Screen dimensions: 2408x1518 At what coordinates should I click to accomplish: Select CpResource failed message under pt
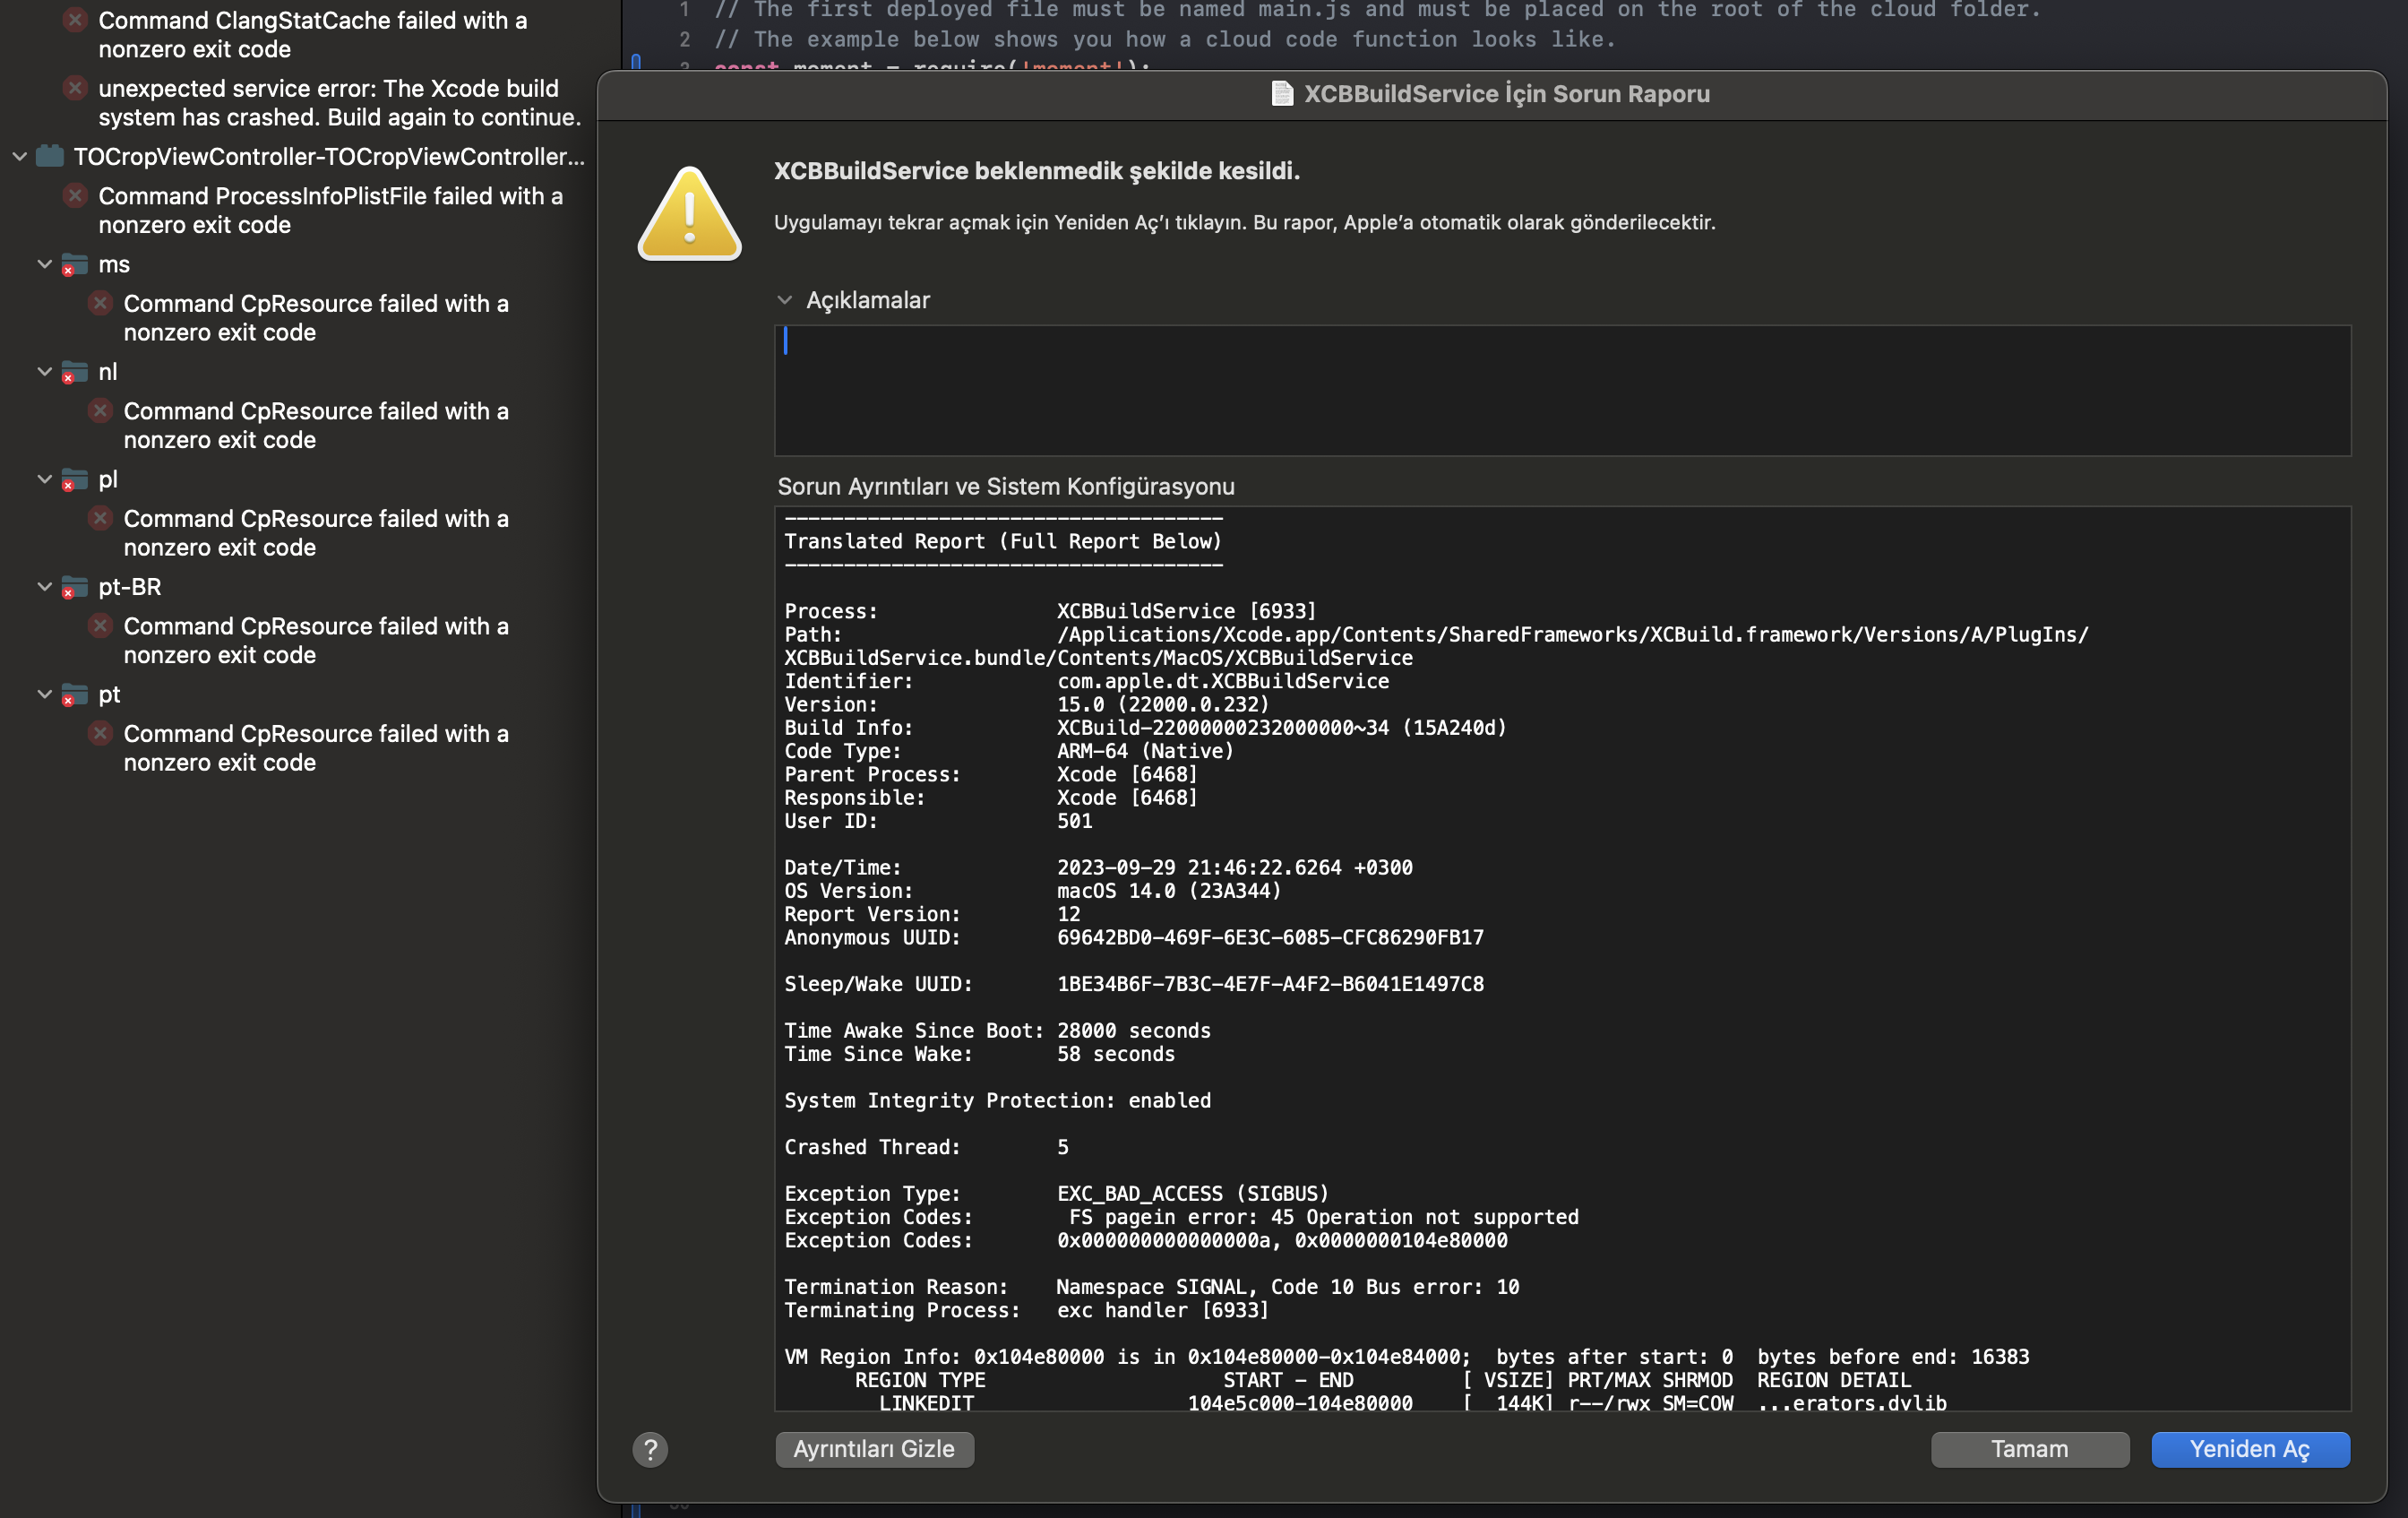coord(316,748)
